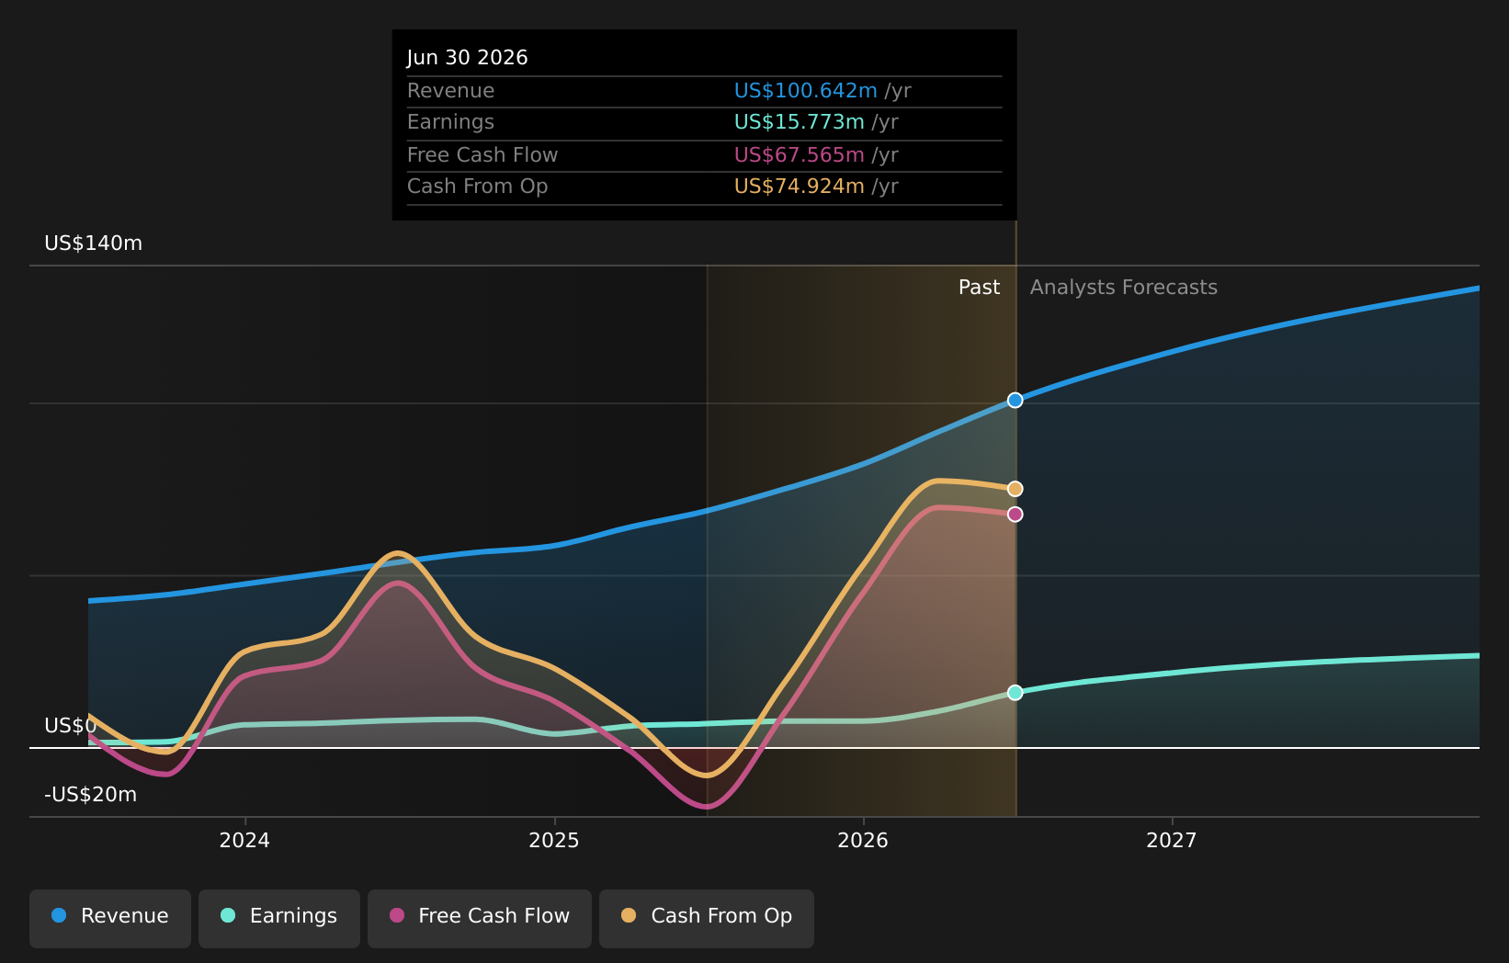The width and height of the screenshot is (1509, 963).
Task: Click the -US$20m y-axis label
Action: click(x=91, y=795)
